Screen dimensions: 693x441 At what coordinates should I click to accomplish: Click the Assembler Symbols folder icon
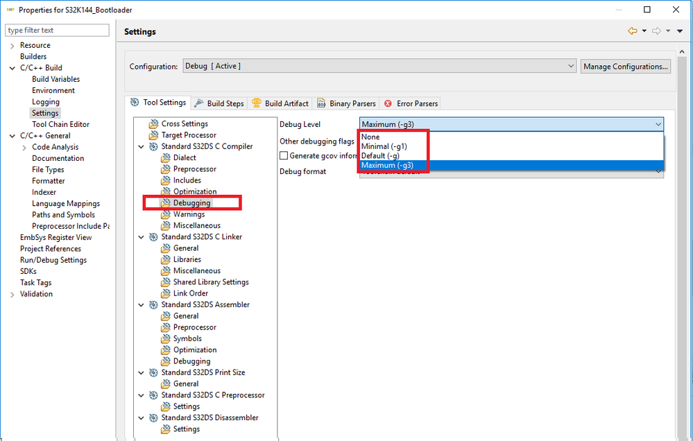[165, 338]
